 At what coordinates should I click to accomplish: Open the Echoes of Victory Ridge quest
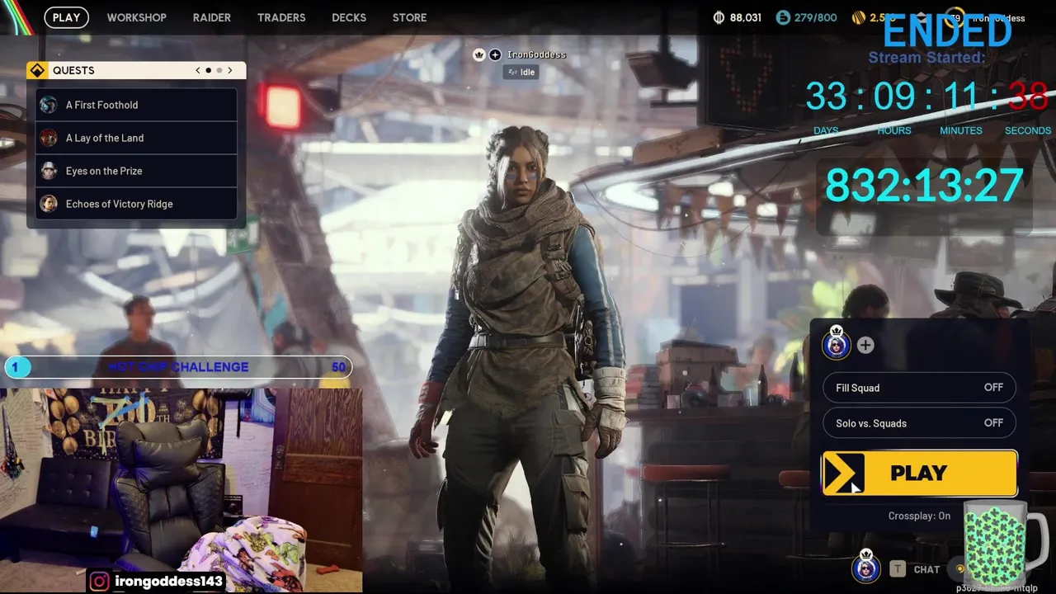point(137,204)
